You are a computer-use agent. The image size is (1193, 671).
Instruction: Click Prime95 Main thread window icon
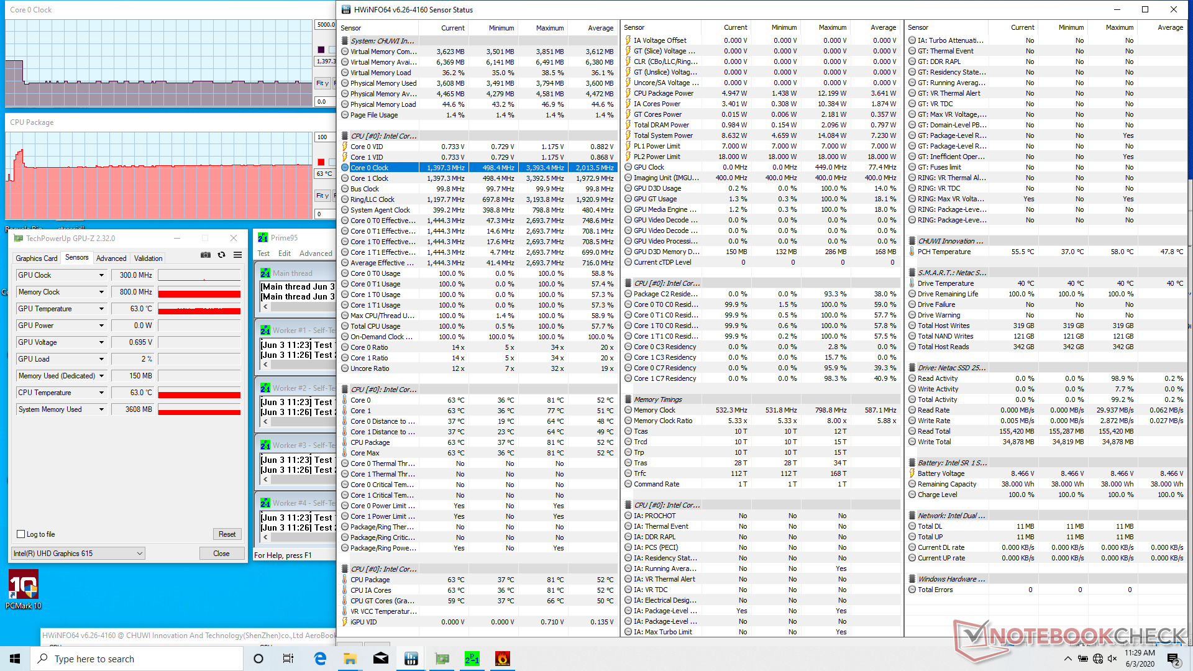pyautogui.click(x=265, y=273)
